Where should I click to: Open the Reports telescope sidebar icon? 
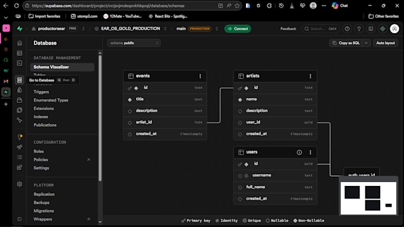20,147
